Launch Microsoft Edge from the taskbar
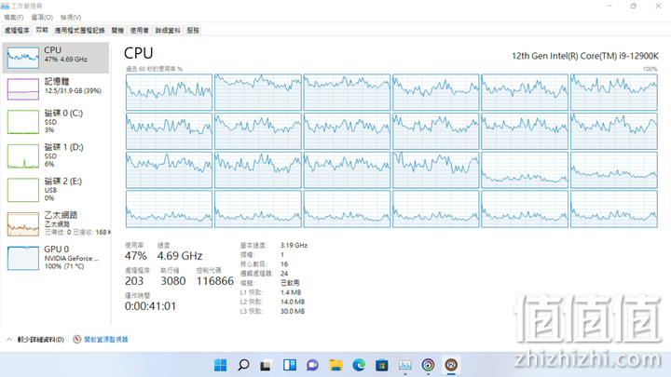The image size is (671, 377). click(359, 365)
